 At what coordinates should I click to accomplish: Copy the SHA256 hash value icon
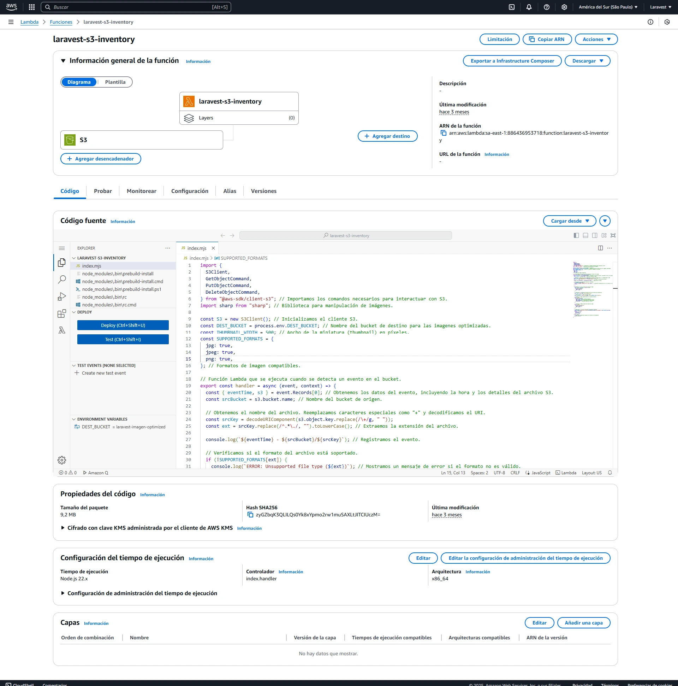(x=250, y=515)
